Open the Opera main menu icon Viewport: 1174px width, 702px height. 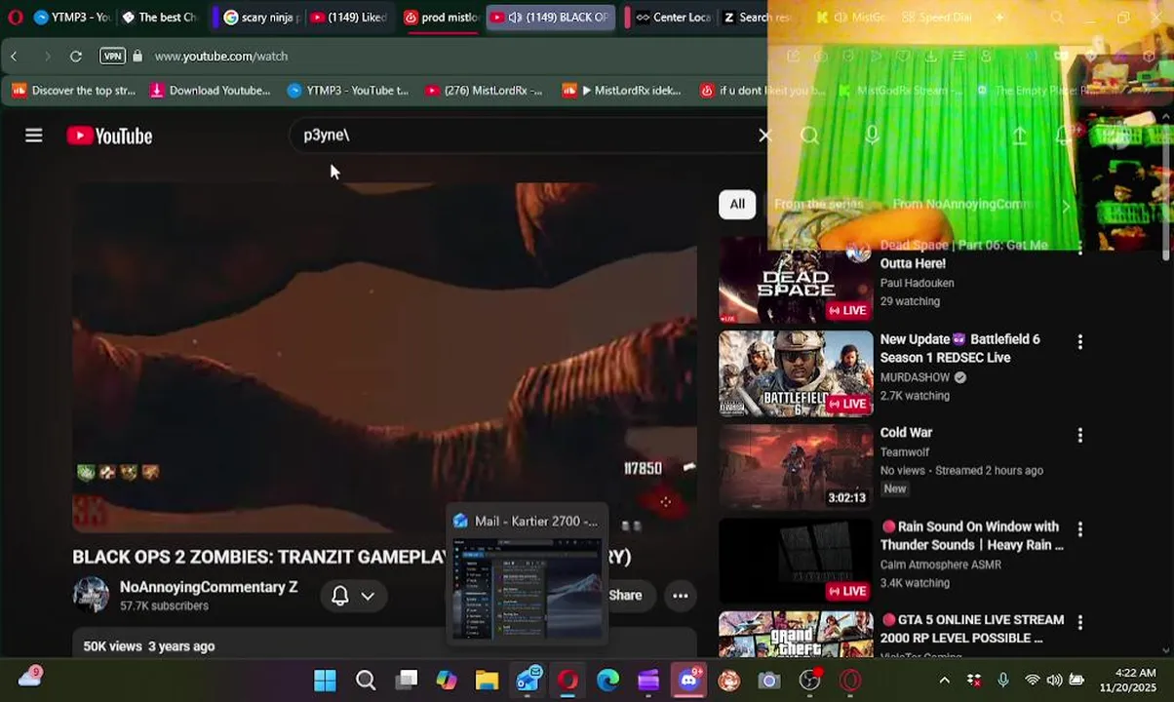point(15,18)
